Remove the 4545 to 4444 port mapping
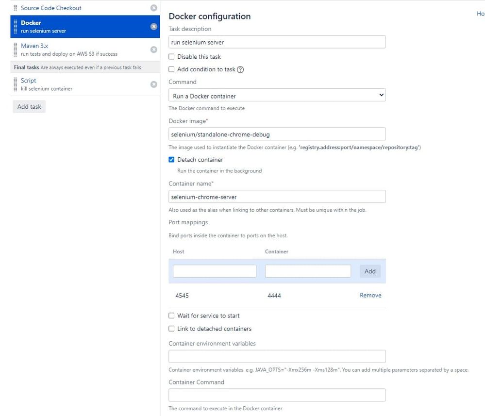The height and width of the screenshot is (416, 485). click(x=370, y=296)
